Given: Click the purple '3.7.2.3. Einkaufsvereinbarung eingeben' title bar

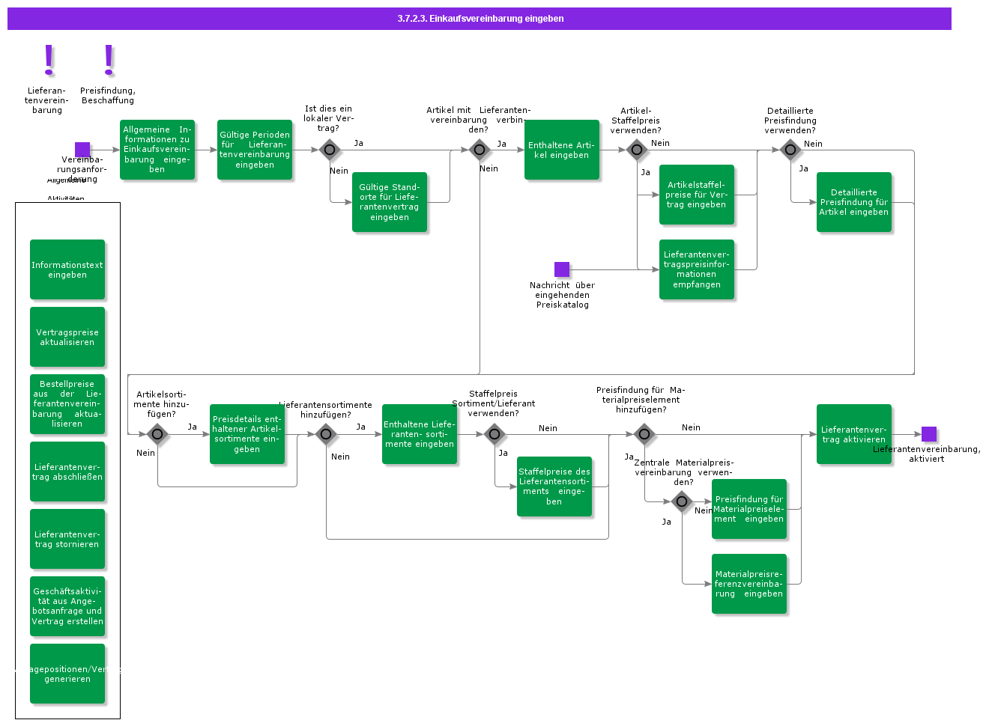Looking at the screenshot, I should (480, 19).
